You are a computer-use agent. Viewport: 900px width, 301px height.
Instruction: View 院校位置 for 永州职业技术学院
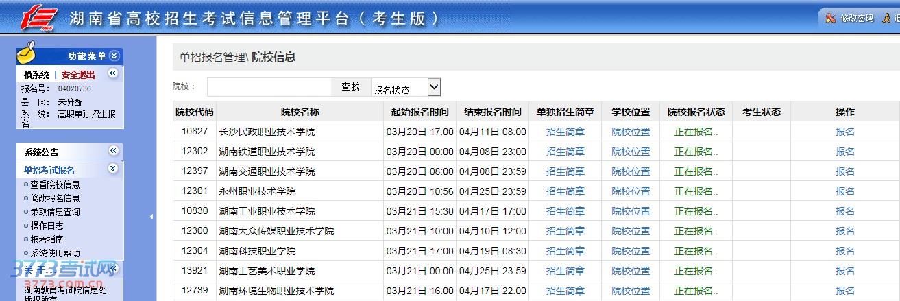click(631, 191)
